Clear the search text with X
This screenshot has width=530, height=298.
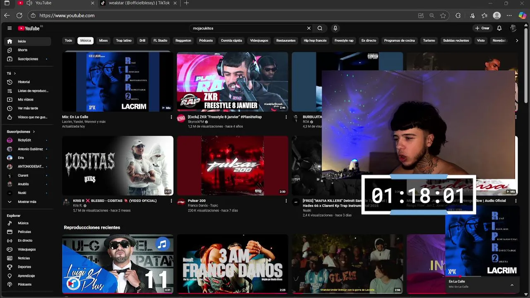[x=308, y=28]
